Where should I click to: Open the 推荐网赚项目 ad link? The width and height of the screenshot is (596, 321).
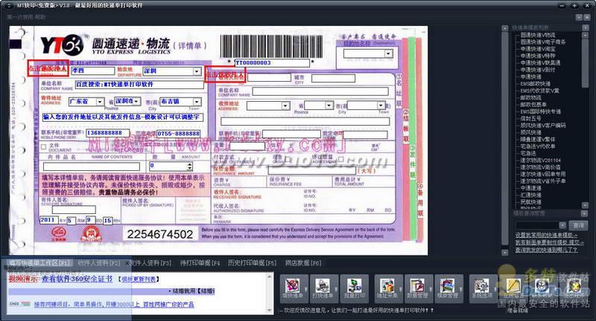coord(114,305)
